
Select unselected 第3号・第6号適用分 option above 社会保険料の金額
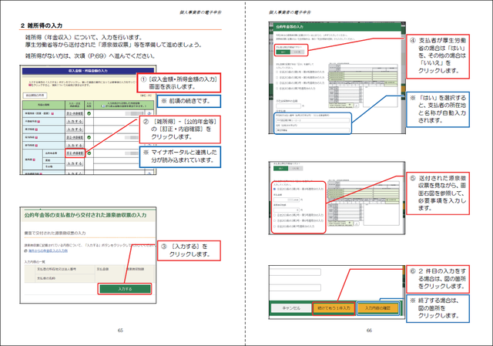(277, 82)
